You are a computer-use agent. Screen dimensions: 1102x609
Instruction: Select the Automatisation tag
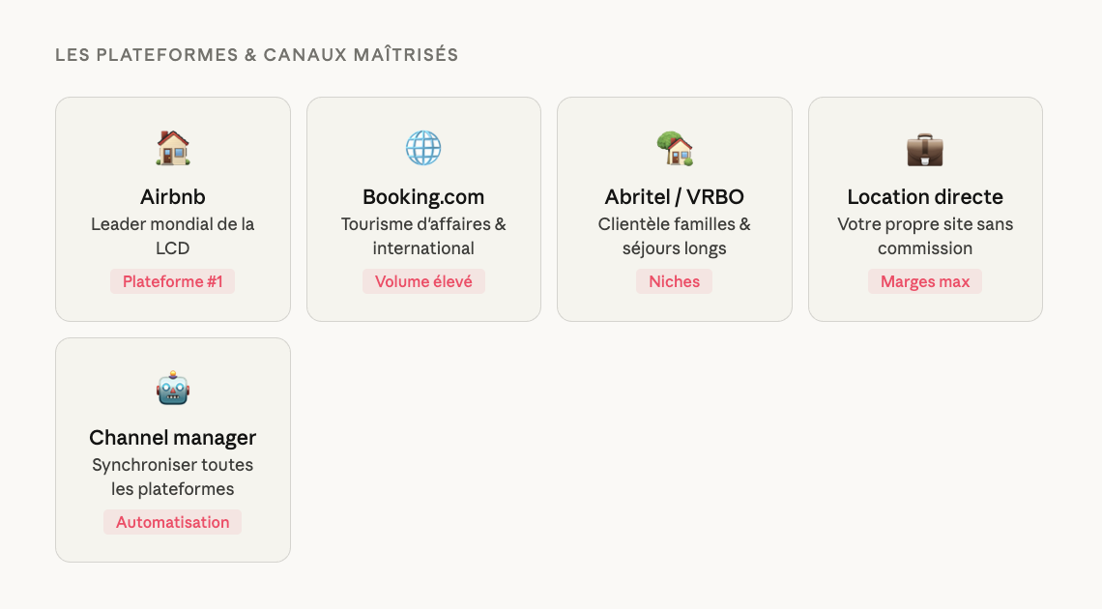pos(173,522)
